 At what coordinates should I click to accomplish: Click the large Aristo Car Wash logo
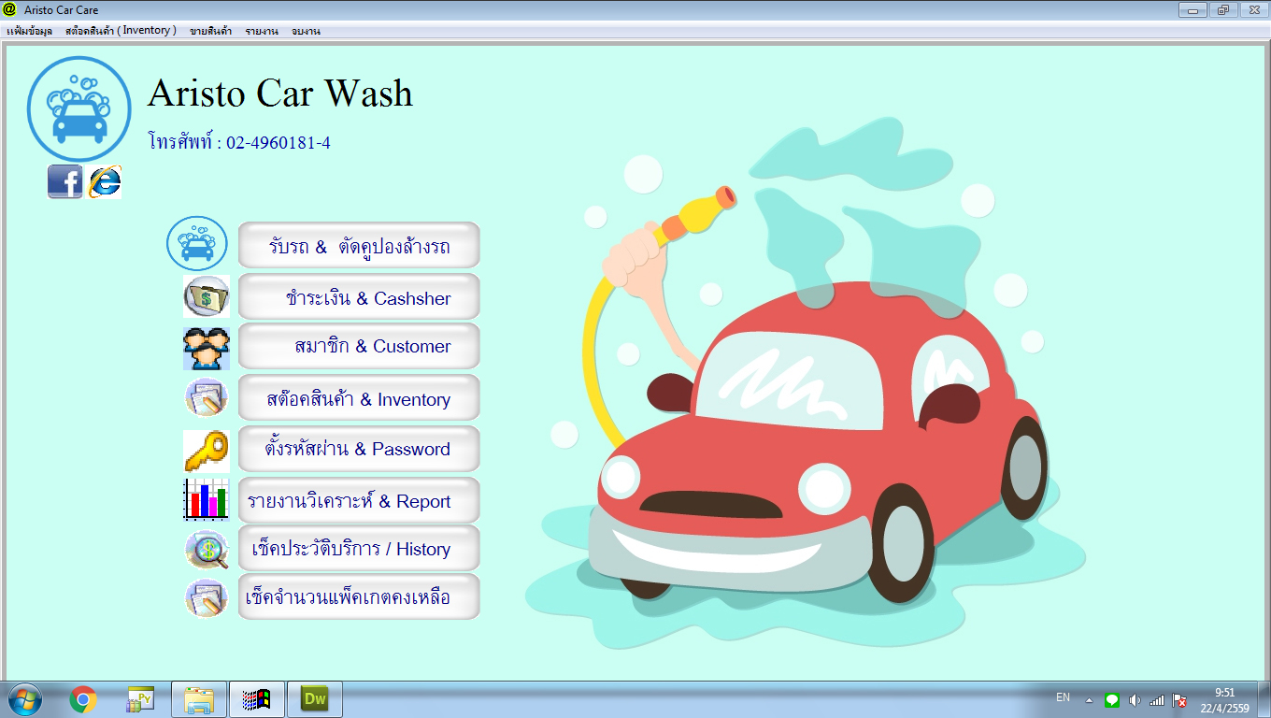[79, 108]
